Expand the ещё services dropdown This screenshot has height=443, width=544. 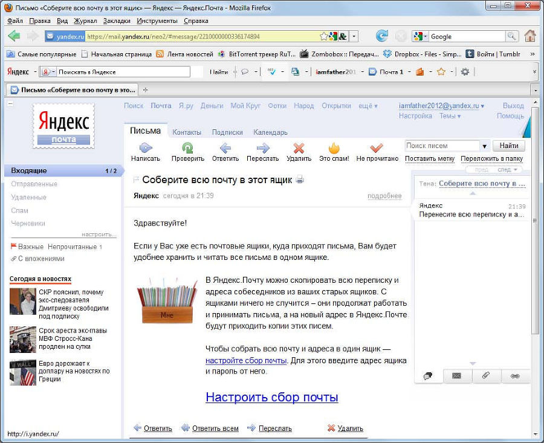[x=368, y=106]
